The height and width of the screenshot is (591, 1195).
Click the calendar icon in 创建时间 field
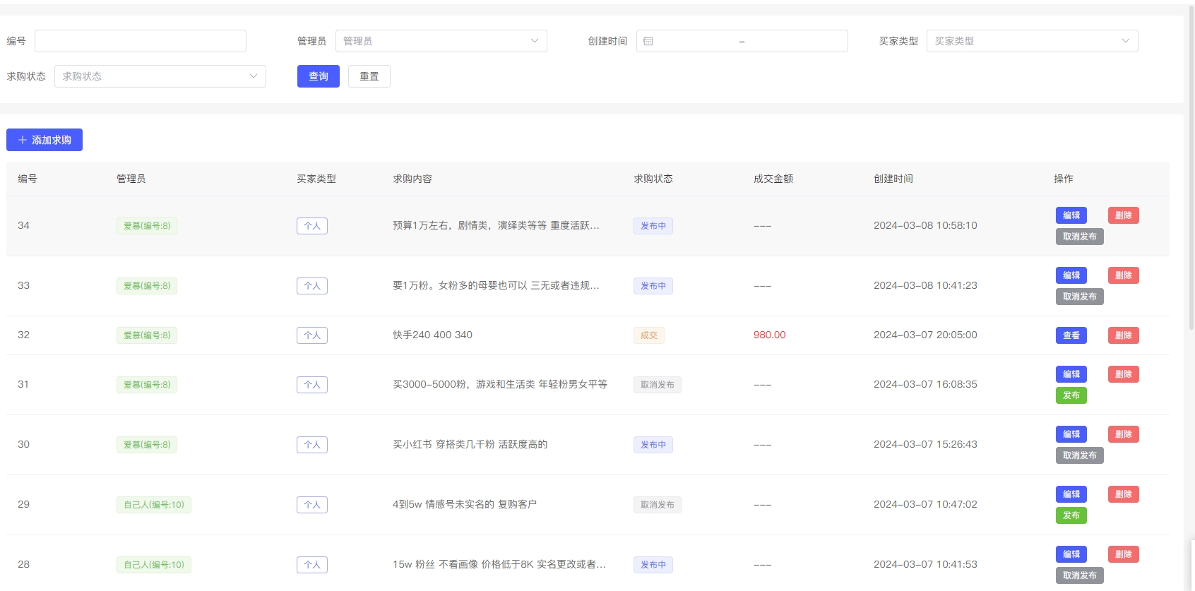(x=648, y=42)
